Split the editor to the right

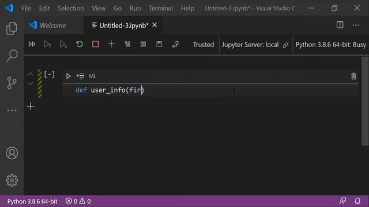340,25
